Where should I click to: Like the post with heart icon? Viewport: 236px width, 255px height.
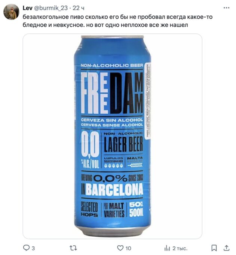coord(120,248)
